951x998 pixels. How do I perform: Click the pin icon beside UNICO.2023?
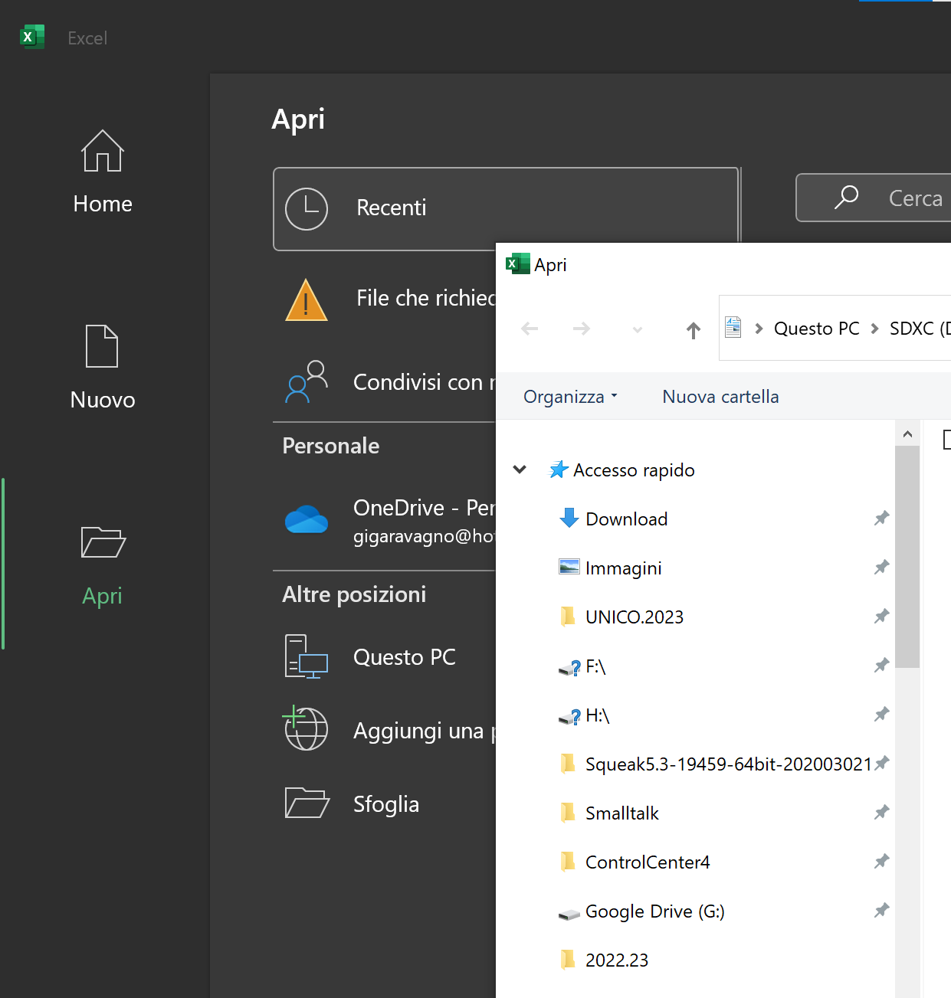tap(881, 617)
